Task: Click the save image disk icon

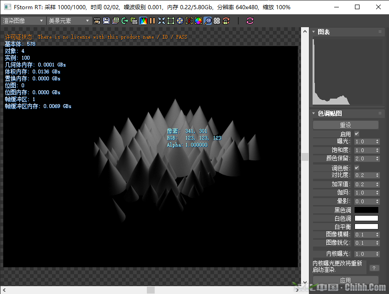Action: (106, 21)
